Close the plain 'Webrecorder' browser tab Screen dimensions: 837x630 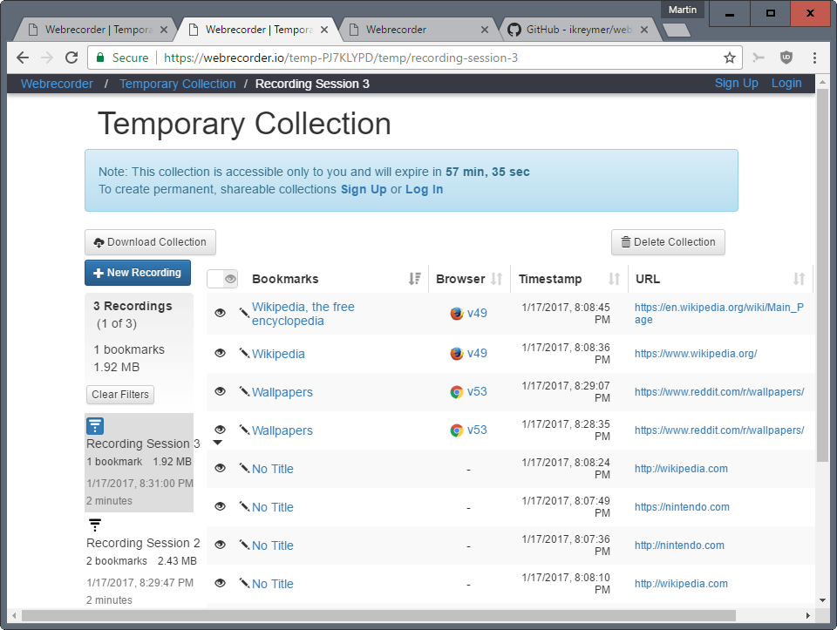(484, 30)
